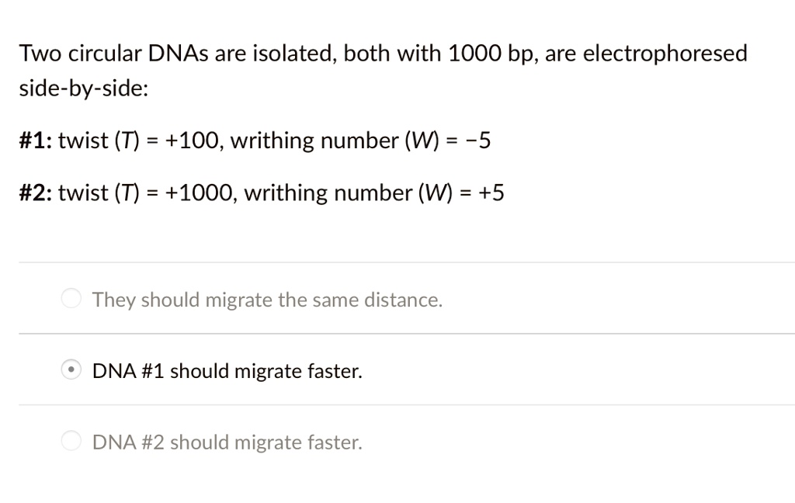Click the label 'DNA #1 should migrate faster'

(x=227, y=371)
